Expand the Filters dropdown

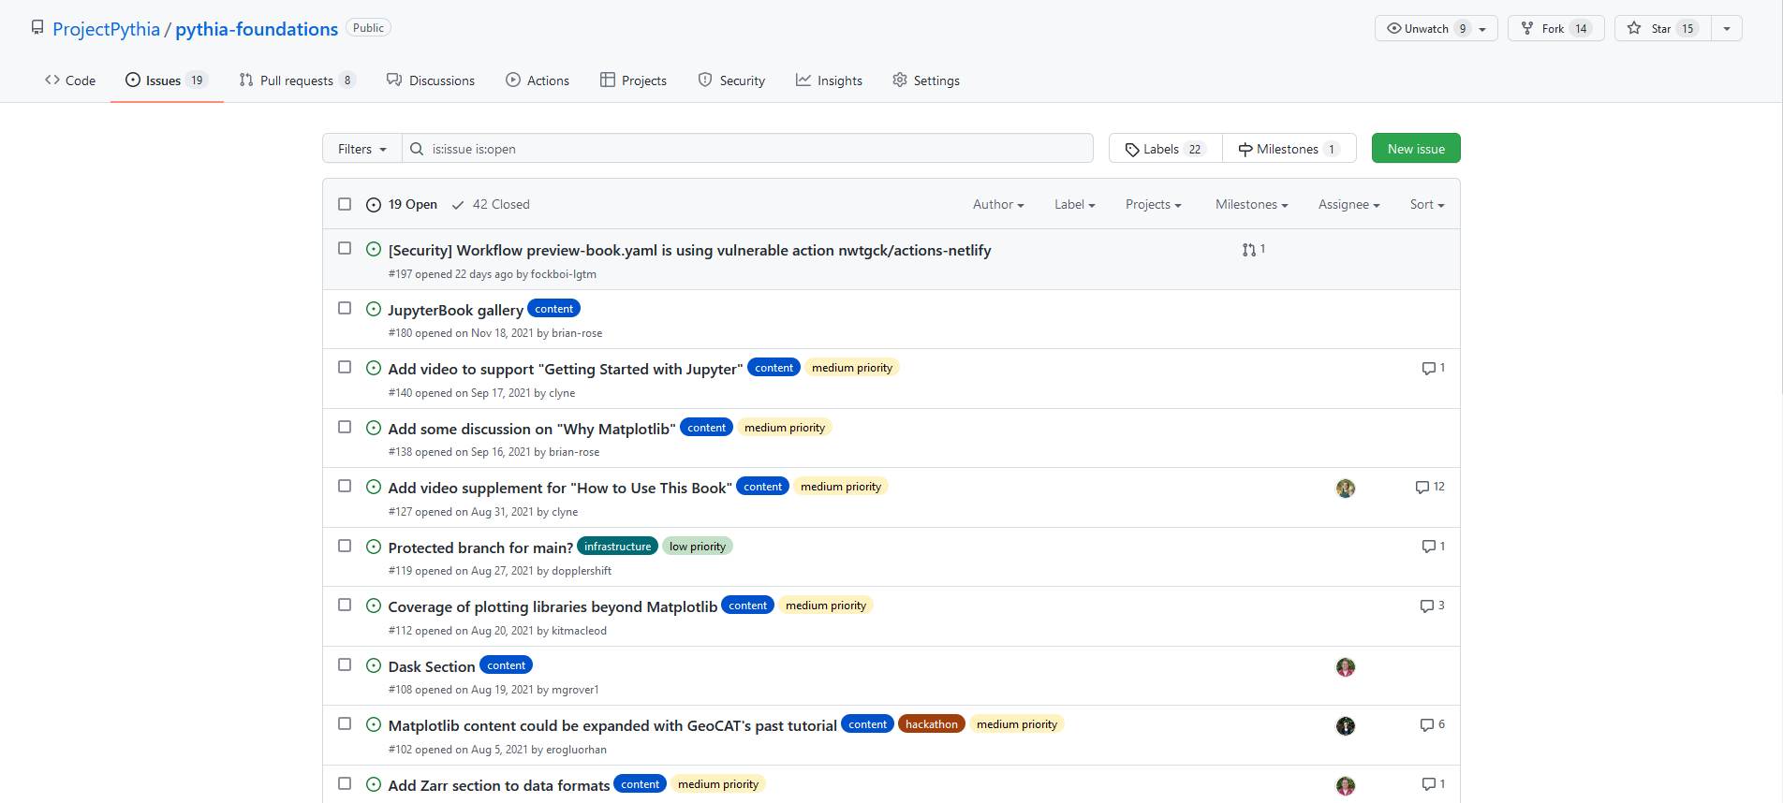point(362,149)
